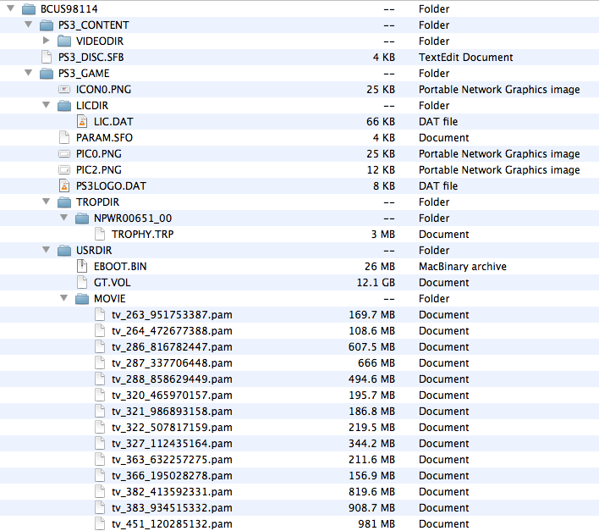This screenshot has width=599, height=531.
Task: Click the LIC.DAT file icon
Action: click(82, 122)
